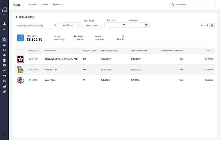Open the Non-Display dropdown
221x141 pixels.
[71, 25]
